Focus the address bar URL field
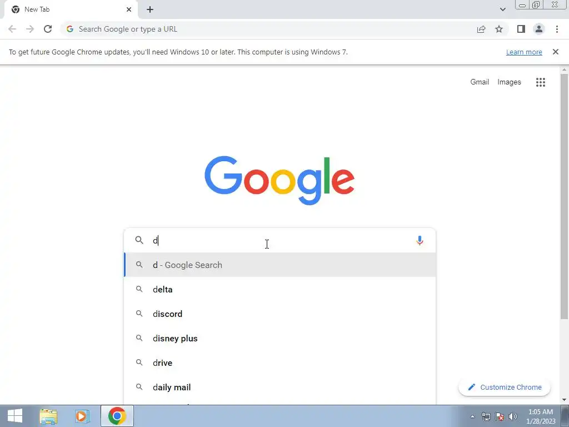 pos(268,29)
